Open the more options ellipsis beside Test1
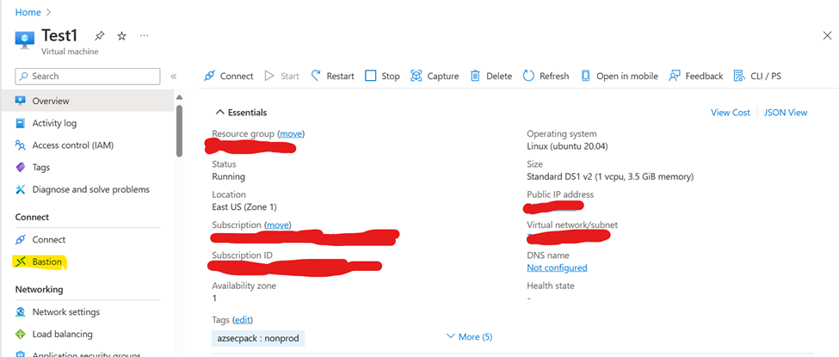 (x=144, y=35)
